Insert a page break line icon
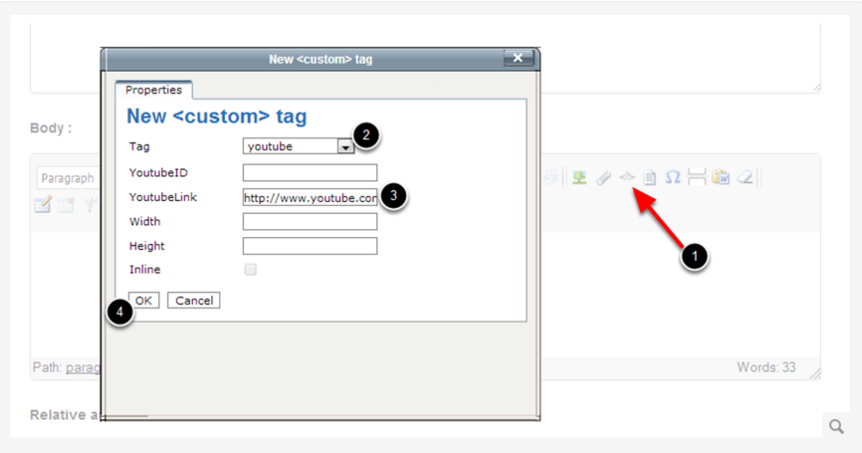The width and height of the screenshot is (862, 453). (x=697, y=177)
